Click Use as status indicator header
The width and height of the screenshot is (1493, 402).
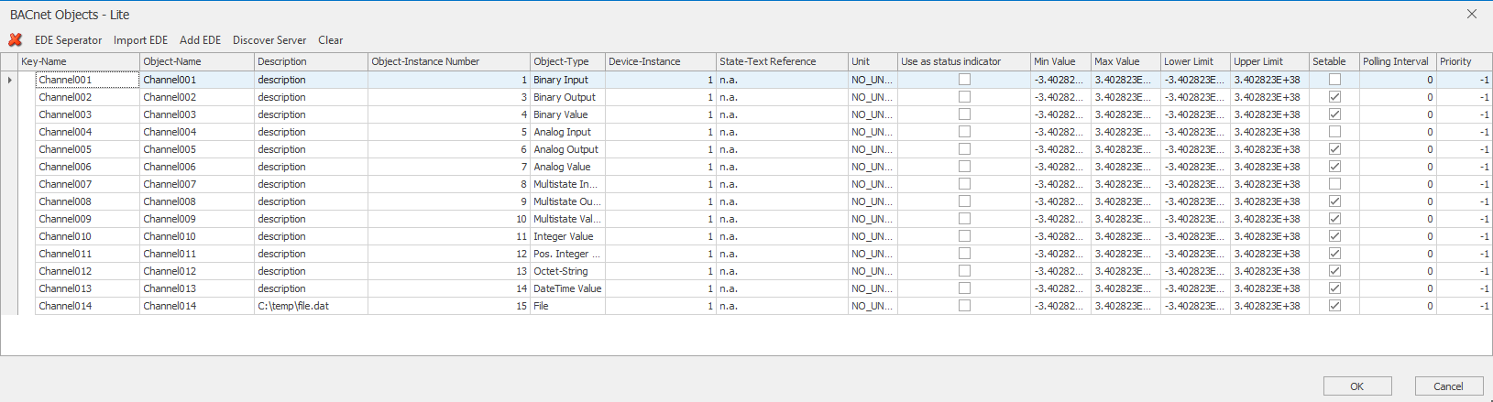point(964,61)
